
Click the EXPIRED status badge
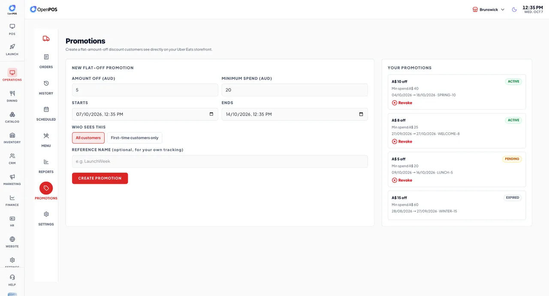(x=513, y=198)
